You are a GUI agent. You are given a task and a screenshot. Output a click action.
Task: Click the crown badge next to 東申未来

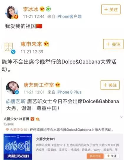(46, 44)
